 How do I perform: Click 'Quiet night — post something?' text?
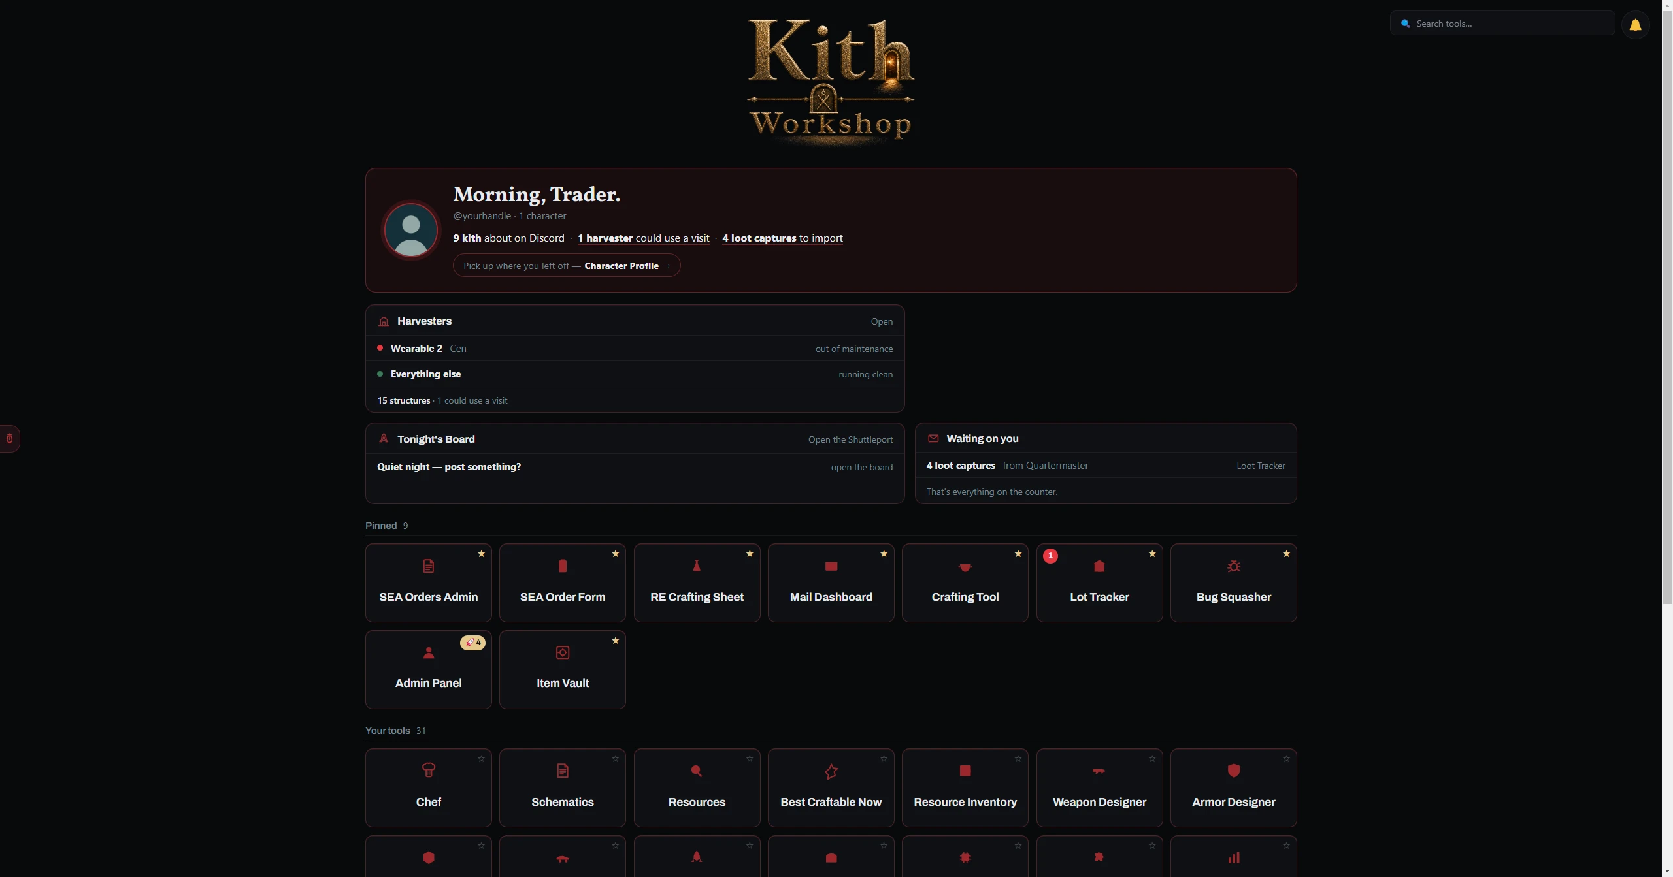tap(449, 467)
